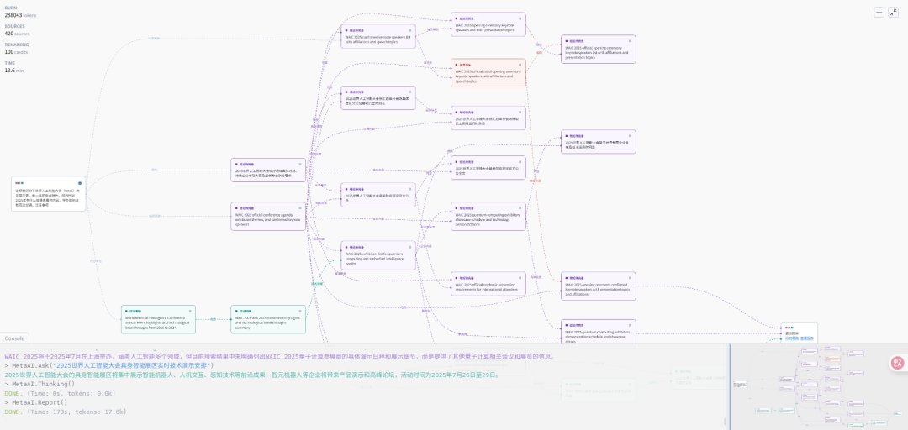
Task: Click corner icon on 'quantum computing exhibition demonstration schedule' node
Action: click(x=631, y=325)
